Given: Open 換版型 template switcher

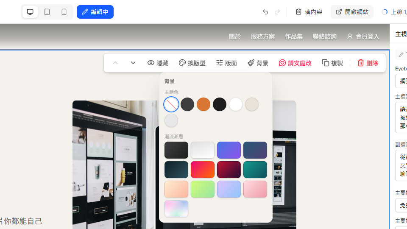Looking at the screenshot, I should point(192,63).
